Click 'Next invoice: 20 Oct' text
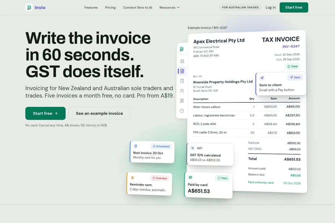Image resolution: width=335 pixels, height=223 pixels. [x=148, y=153]
